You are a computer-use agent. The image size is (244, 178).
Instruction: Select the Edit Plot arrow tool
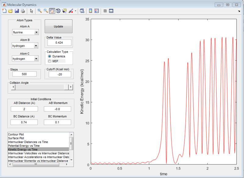tap(32, 11)
